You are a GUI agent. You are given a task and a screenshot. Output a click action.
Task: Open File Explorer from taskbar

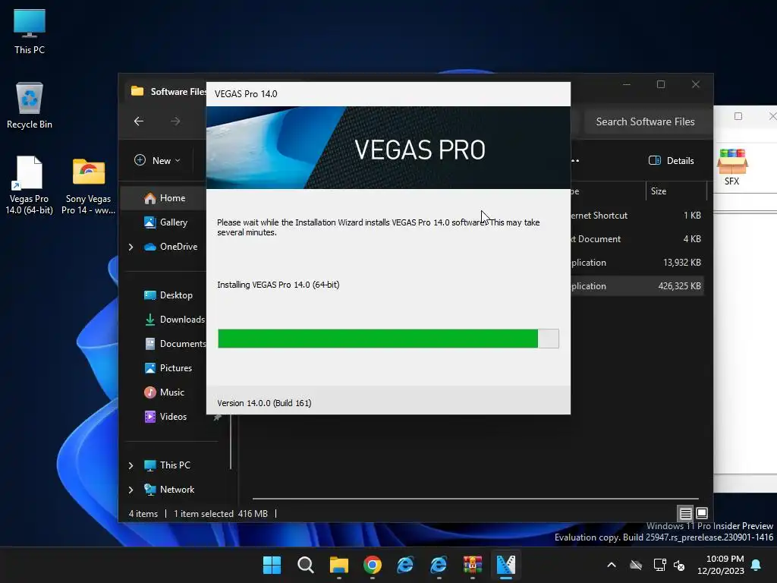pyautogui.click(x=339, y=565)
